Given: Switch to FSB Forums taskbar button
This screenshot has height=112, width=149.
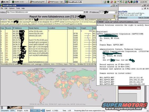Looking at the screenshot, I should (56, 2).
